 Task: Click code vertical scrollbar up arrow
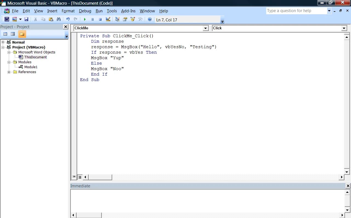coord(347,38)
